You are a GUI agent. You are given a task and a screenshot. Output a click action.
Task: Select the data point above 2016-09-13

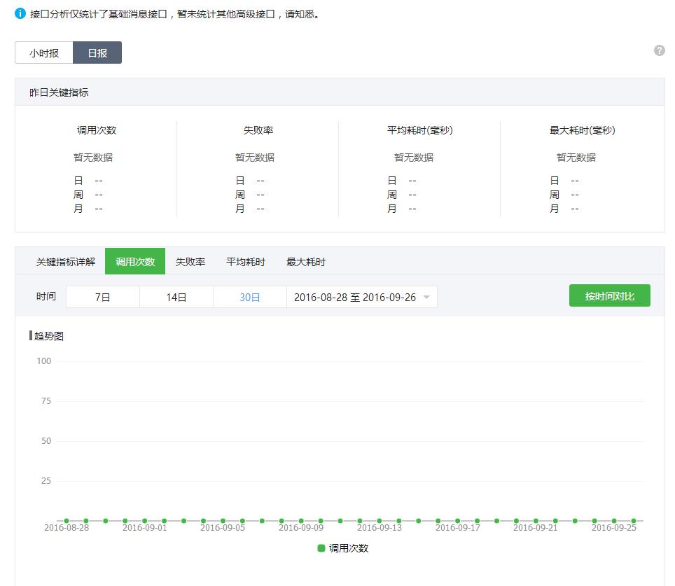coord(379,520)
